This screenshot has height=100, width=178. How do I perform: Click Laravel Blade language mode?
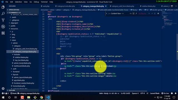coord(155,93)
